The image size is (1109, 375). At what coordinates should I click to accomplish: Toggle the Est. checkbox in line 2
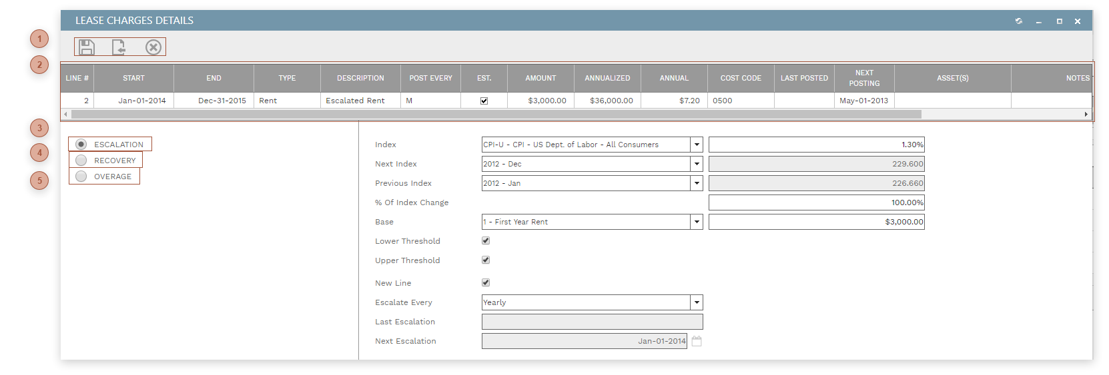[484, 101]
